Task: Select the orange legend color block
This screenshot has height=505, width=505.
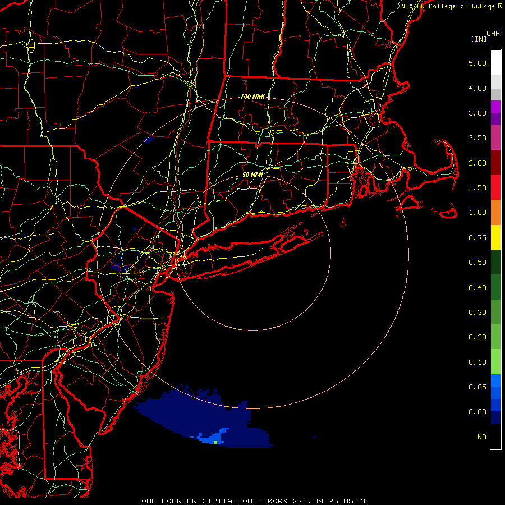Action: [495, 212]
